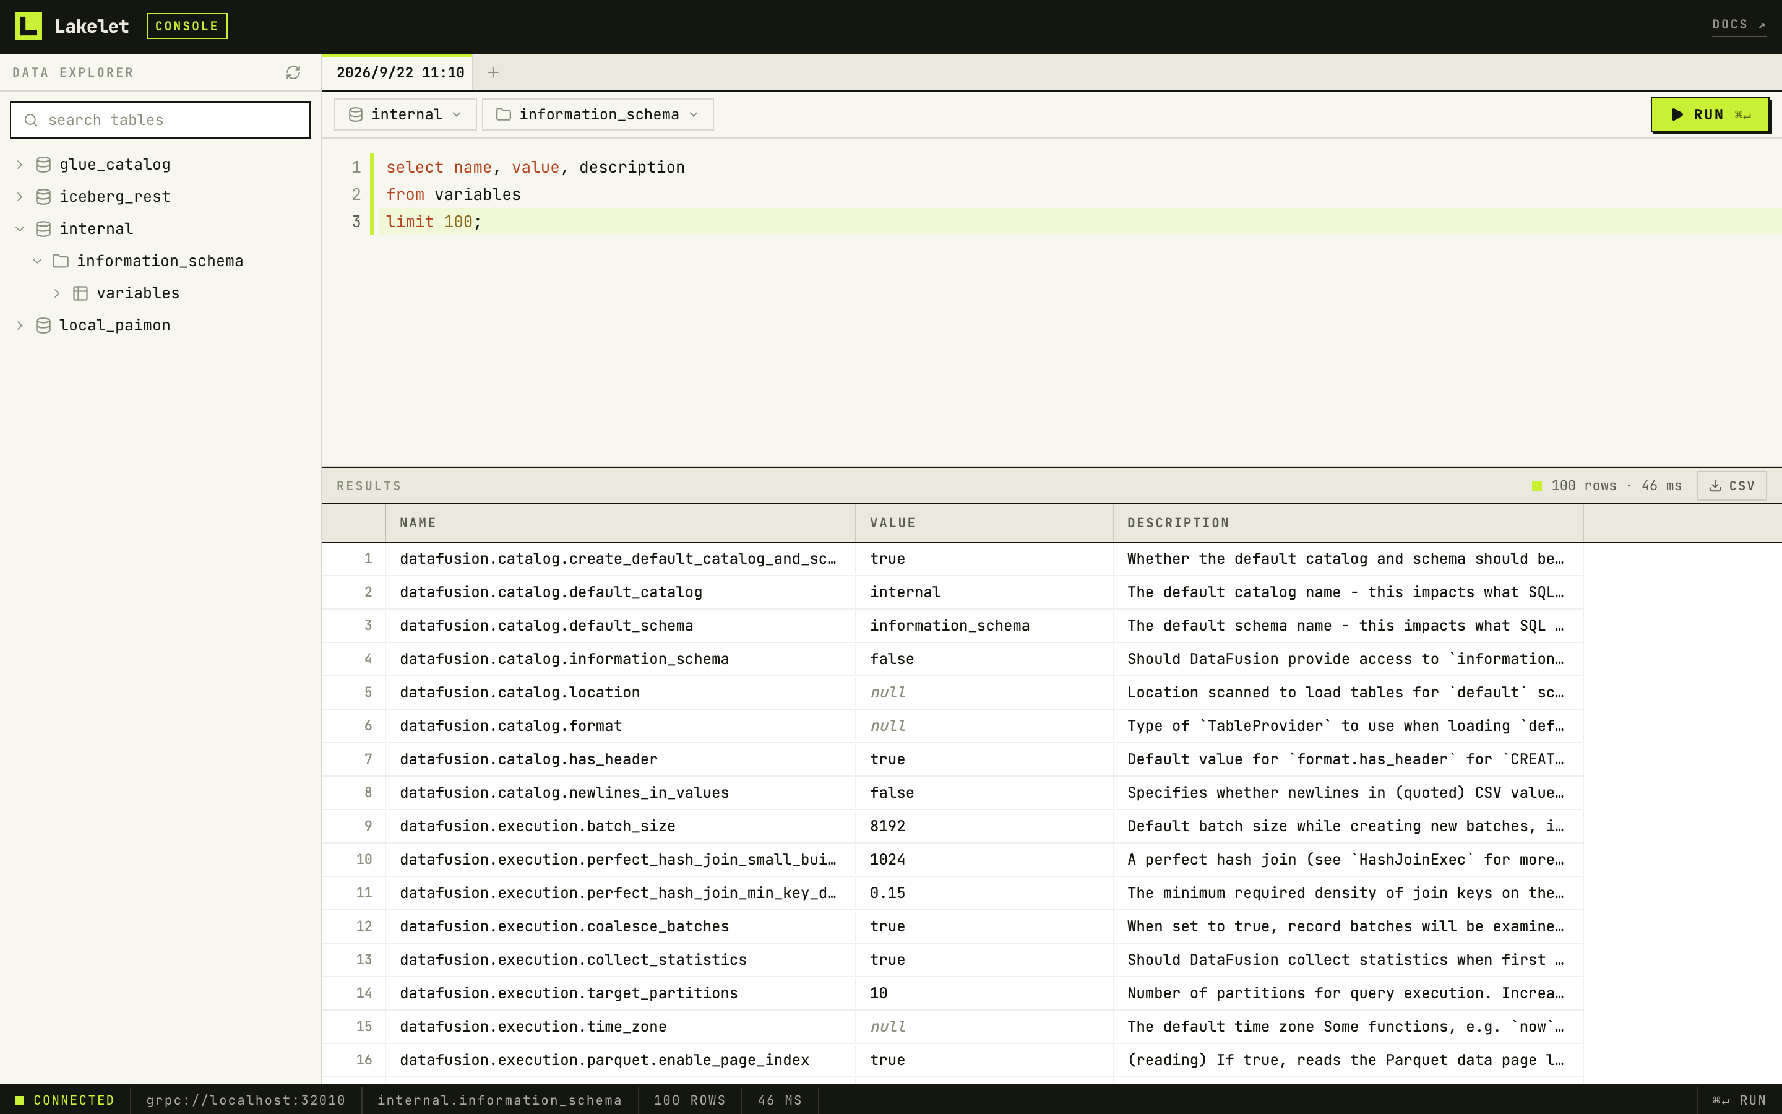This screenshot has height=1114, width=1782.
Task: Click the variables table icon
Action: tap(80, 293)
